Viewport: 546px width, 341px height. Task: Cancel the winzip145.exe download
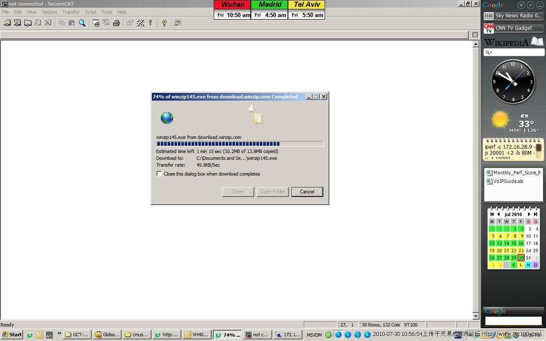307,192
